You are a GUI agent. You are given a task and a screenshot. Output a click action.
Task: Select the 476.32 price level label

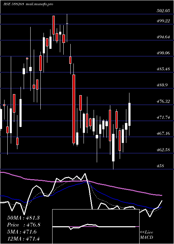163,101
